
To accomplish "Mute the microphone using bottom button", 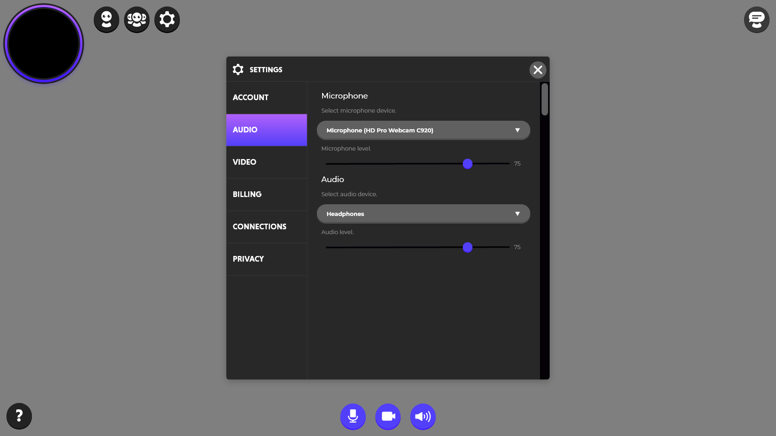I will point(353,416).
